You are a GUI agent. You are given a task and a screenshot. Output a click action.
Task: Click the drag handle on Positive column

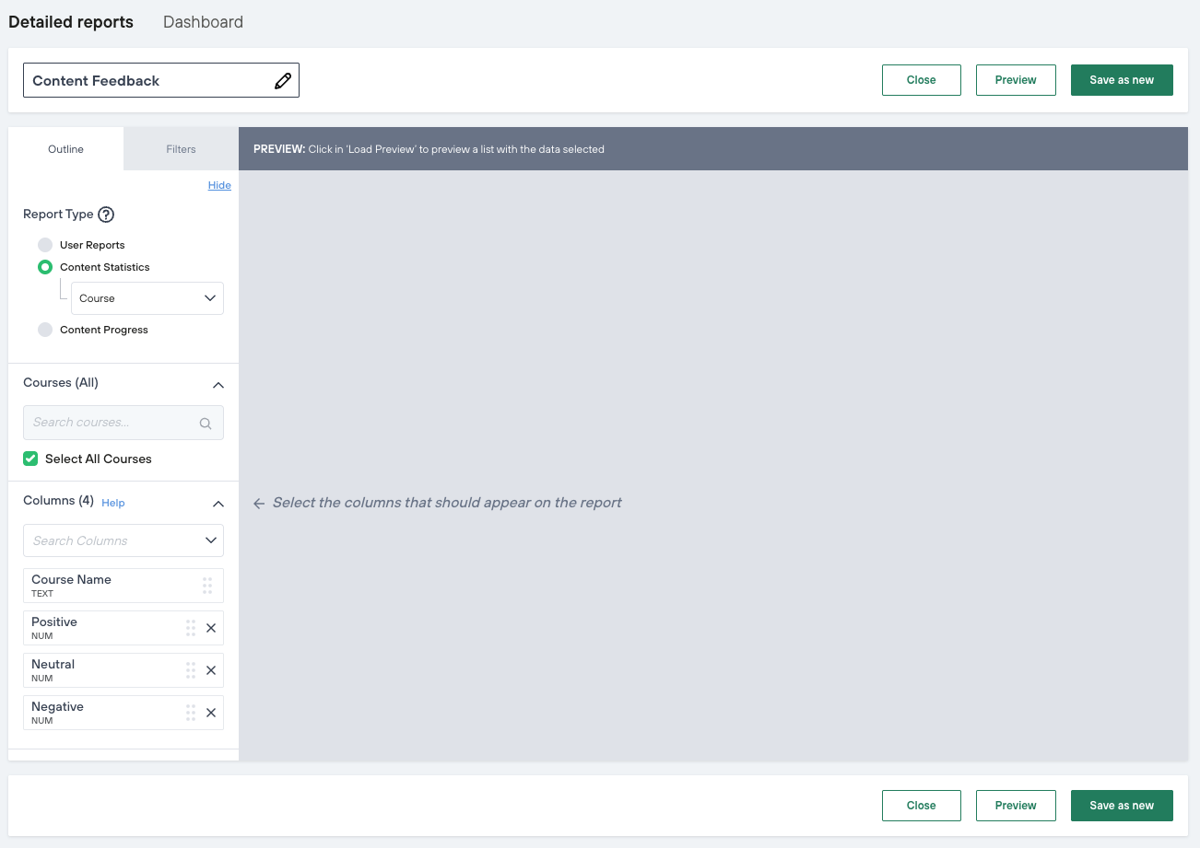coord(191,628)
